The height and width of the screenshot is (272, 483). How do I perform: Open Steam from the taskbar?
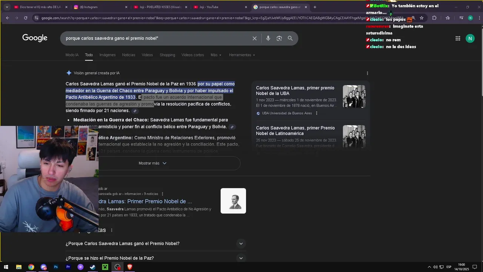pos(93,267)
